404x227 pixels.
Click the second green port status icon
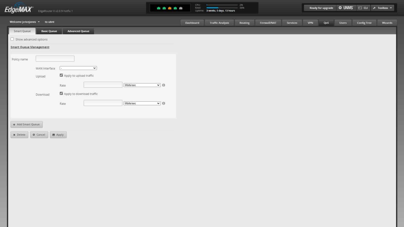pyautogui.click(x=164, y=8)
